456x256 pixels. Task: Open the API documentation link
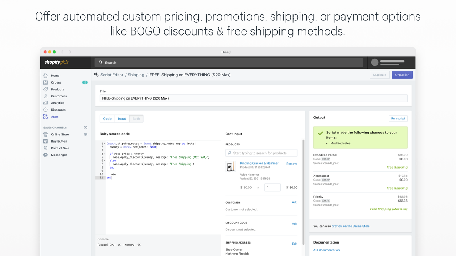(326, 250)
